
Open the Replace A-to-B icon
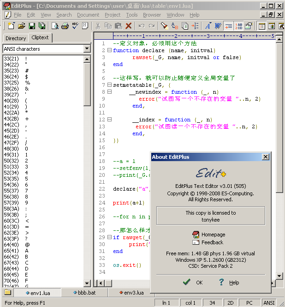pos(175,26)
